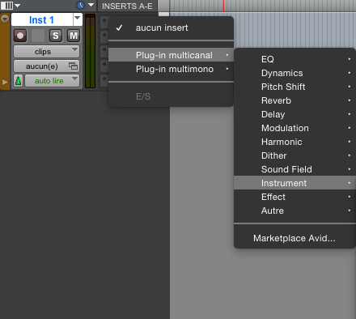Open the dropdown arrow next to clock icon
The height and width of the screenshot is (319, 356).
coord(91,5)
